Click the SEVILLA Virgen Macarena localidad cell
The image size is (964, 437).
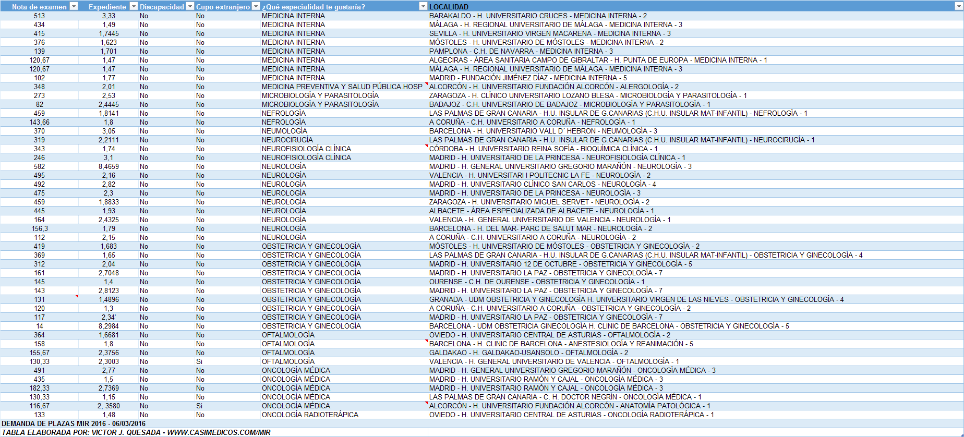(696, 33)
